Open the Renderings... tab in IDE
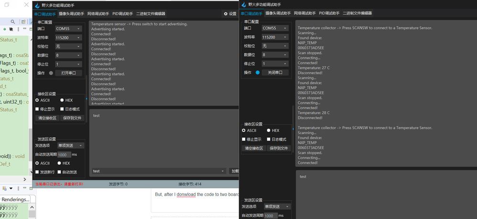The image size is (477, 219). [x=15, y=199]
